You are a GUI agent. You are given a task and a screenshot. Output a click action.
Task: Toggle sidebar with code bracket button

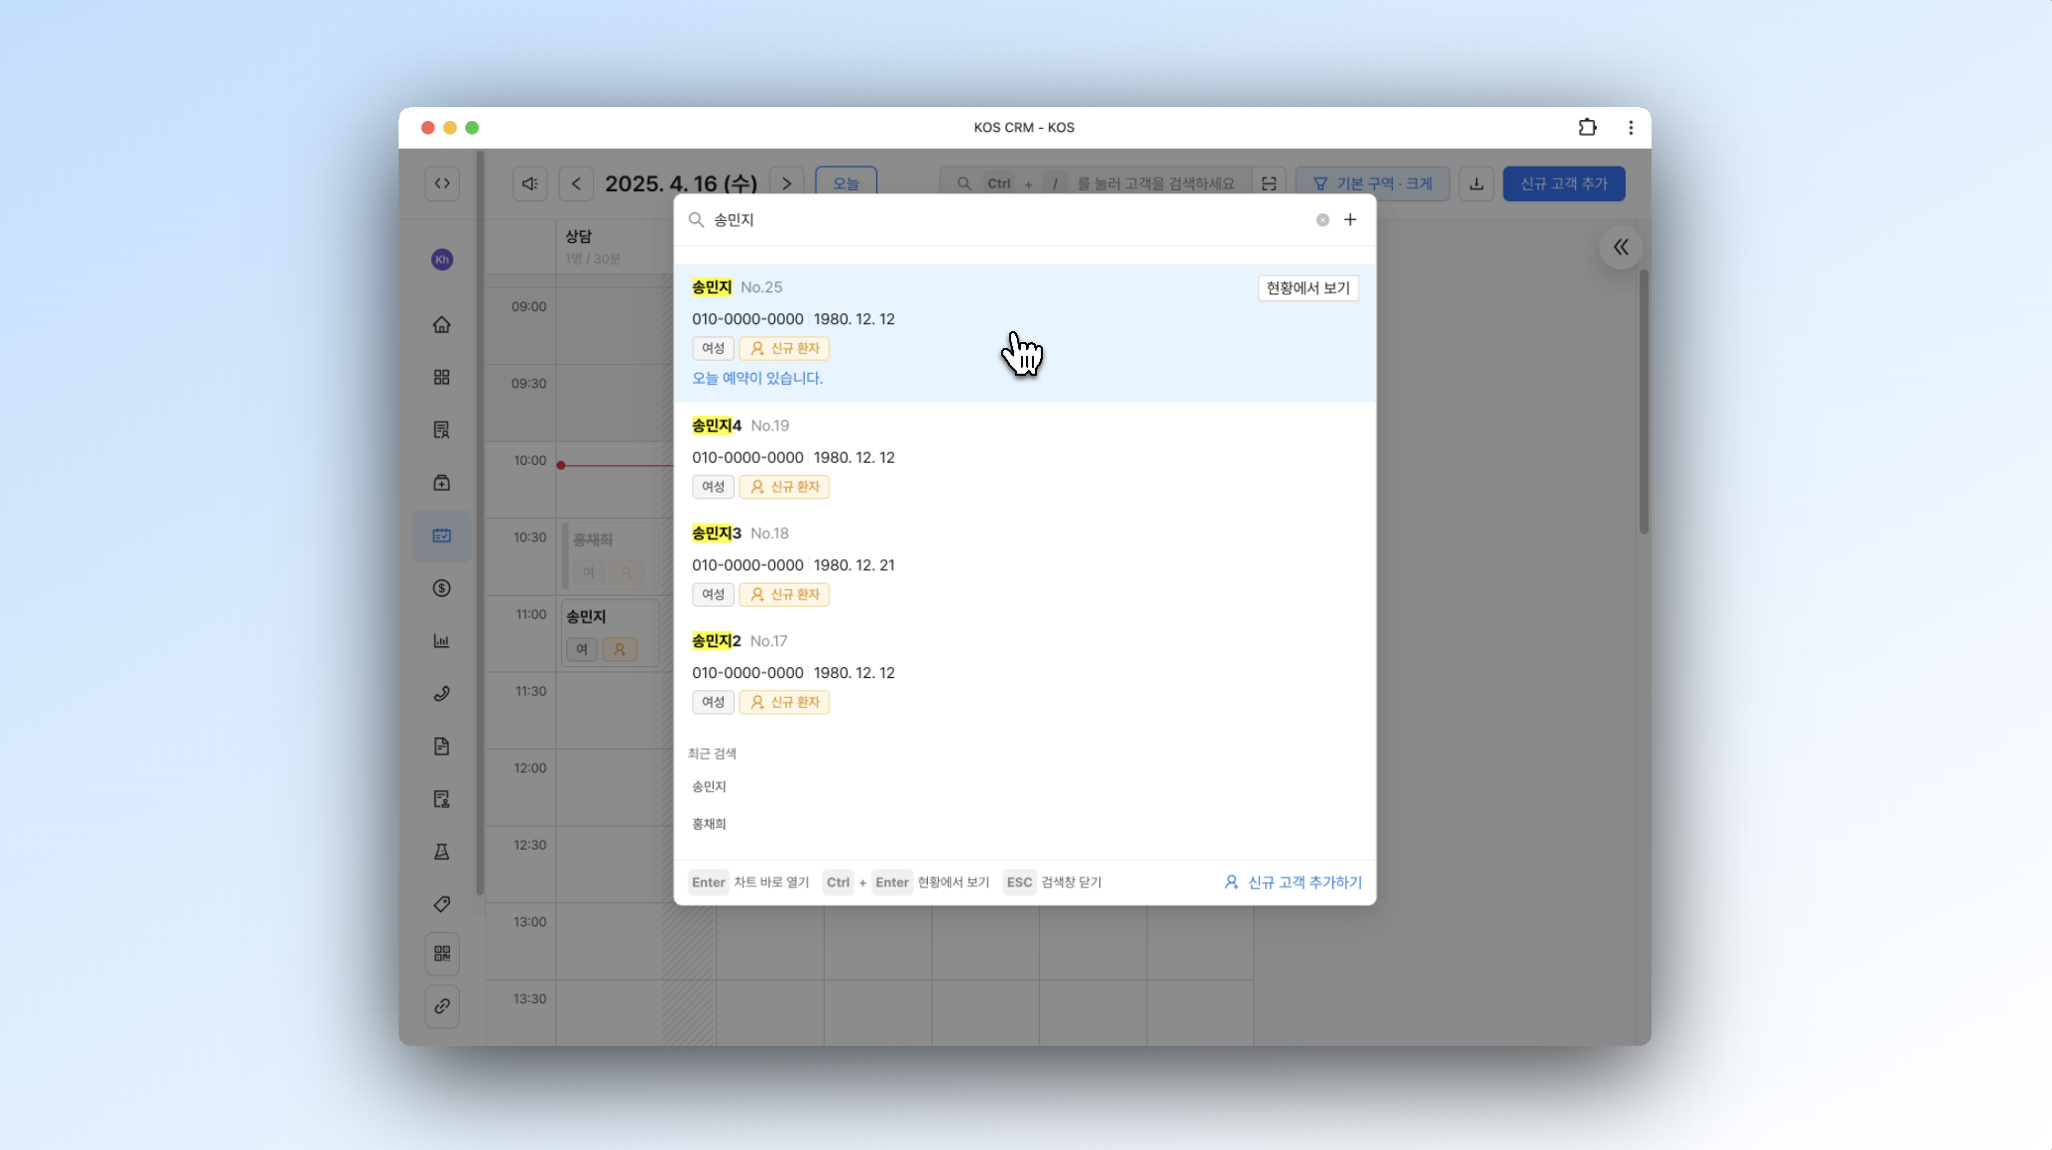442,183
